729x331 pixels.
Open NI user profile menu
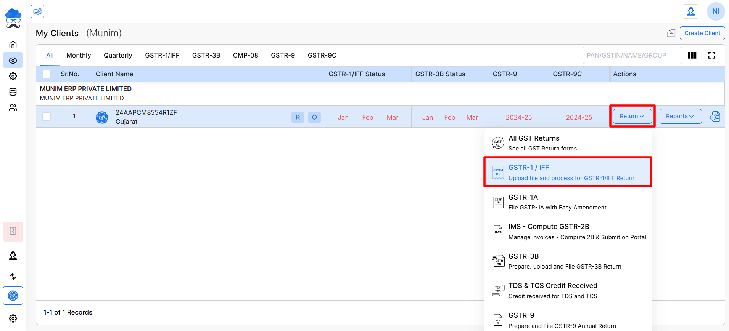716,11
